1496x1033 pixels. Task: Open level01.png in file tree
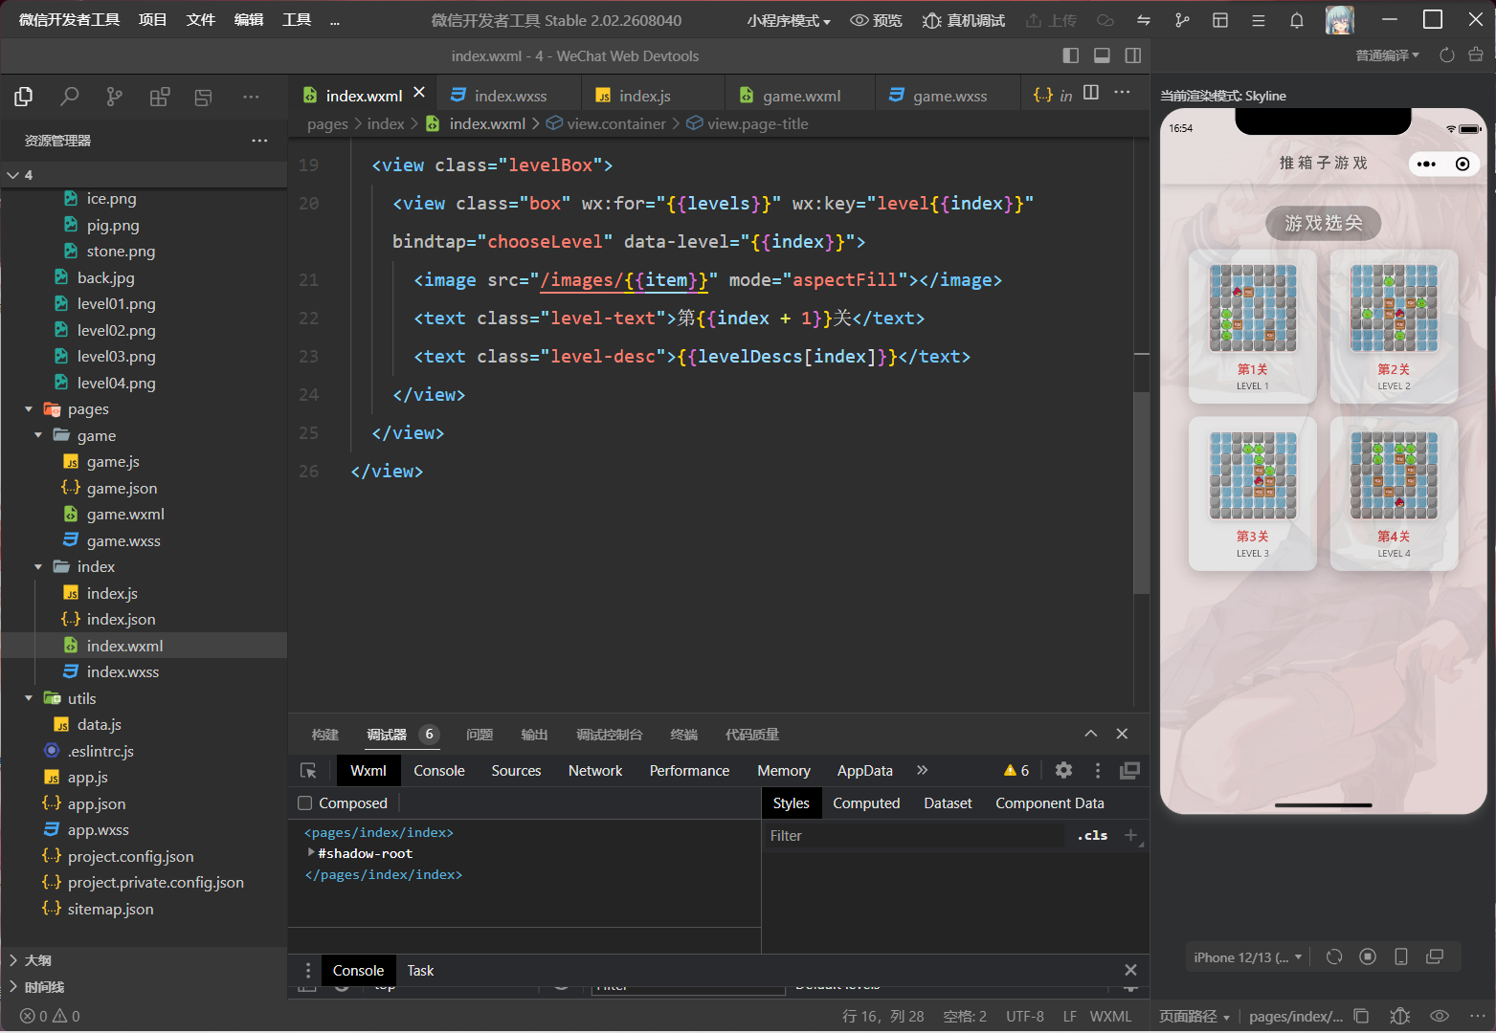tap(116, 304)
